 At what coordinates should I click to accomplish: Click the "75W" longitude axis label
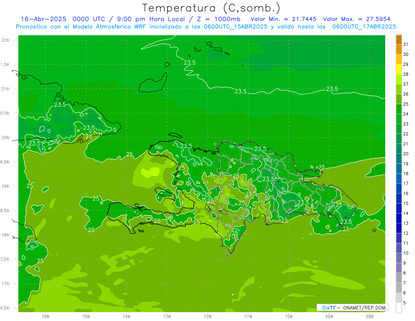pyautogui.click(x=86, y=316)
